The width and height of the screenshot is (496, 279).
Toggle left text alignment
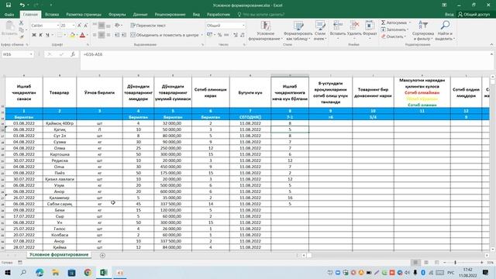pos(95,35)
